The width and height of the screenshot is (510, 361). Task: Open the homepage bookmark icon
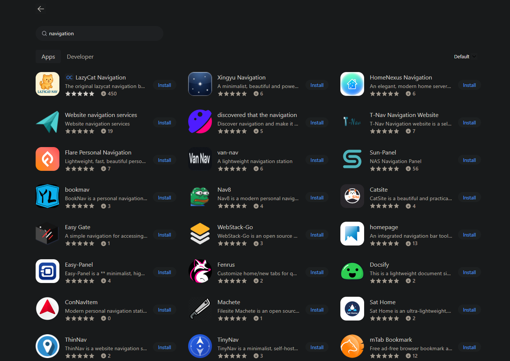352,234
